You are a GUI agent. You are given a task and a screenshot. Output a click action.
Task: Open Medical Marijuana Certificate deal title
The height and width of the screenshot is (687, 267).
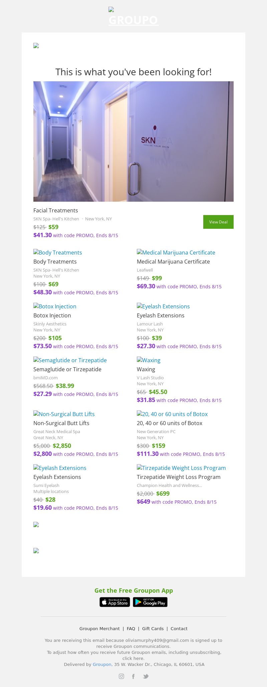[x=173, y=262]
